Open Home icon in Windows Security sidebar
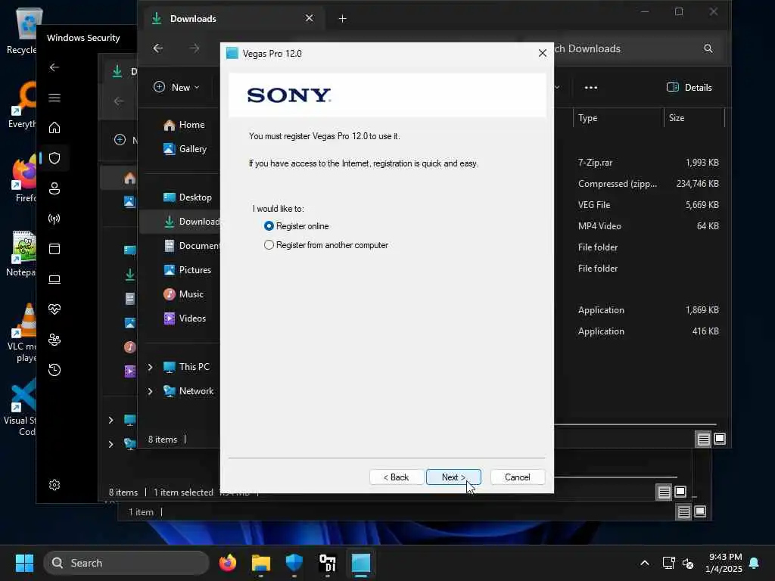Image resolution: width=775 pixels, height=581 pixels. 54,128
